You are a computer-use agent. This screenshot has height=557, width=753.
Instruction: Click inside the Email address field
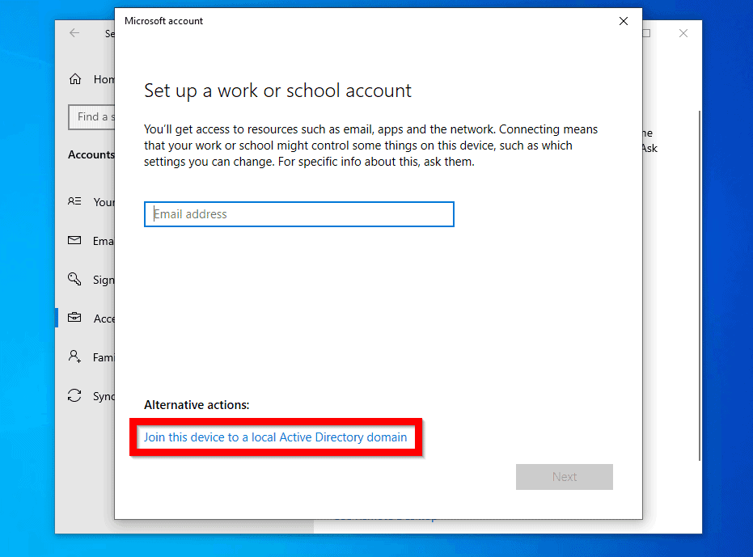(298, 213)
